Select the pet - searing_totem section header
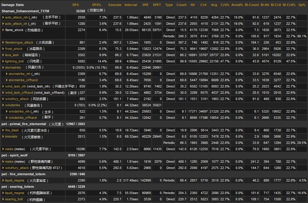 click(18, 187)
